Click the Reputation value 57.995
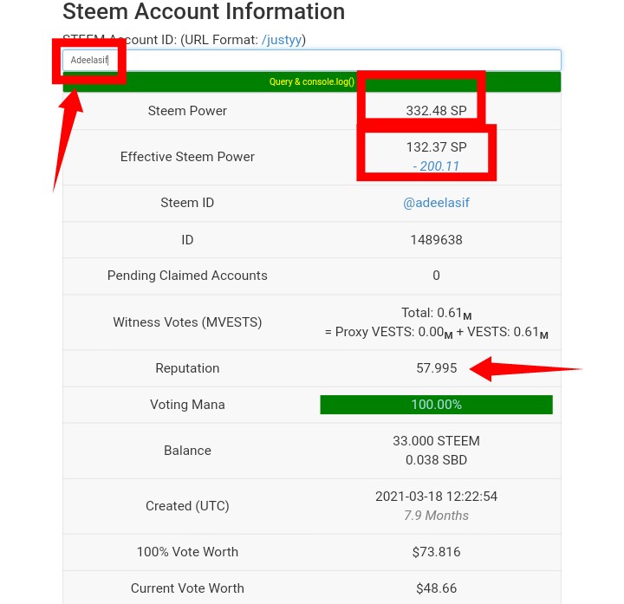Image resolution: width=624 pixels, height=604 pixels. (x=436, y=368)
